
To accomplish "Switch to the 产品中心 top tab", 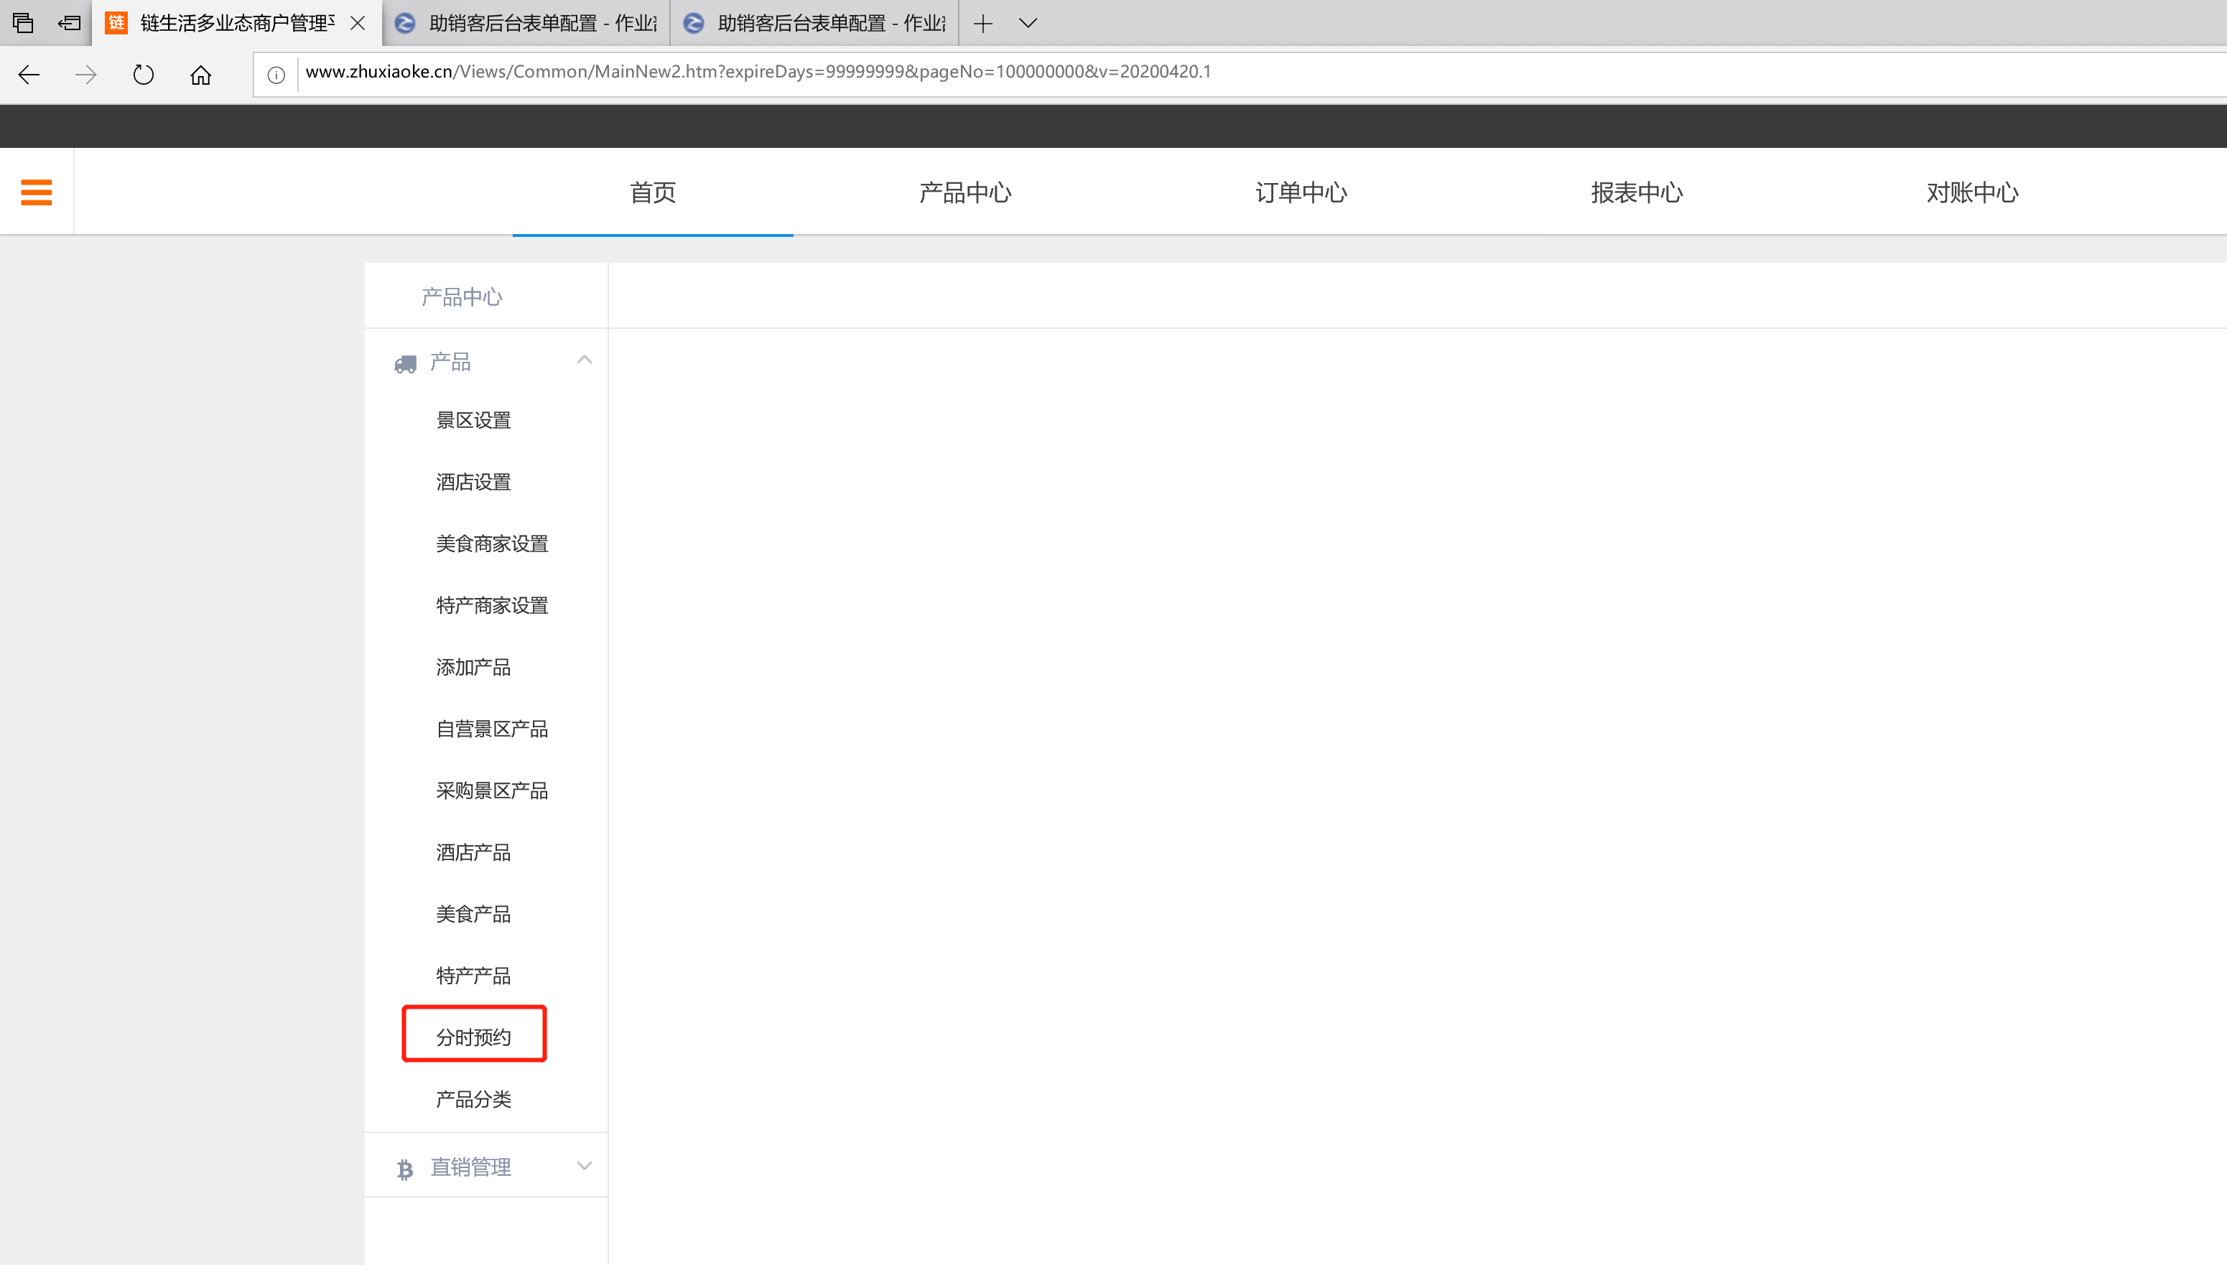I will click(964, 192).
